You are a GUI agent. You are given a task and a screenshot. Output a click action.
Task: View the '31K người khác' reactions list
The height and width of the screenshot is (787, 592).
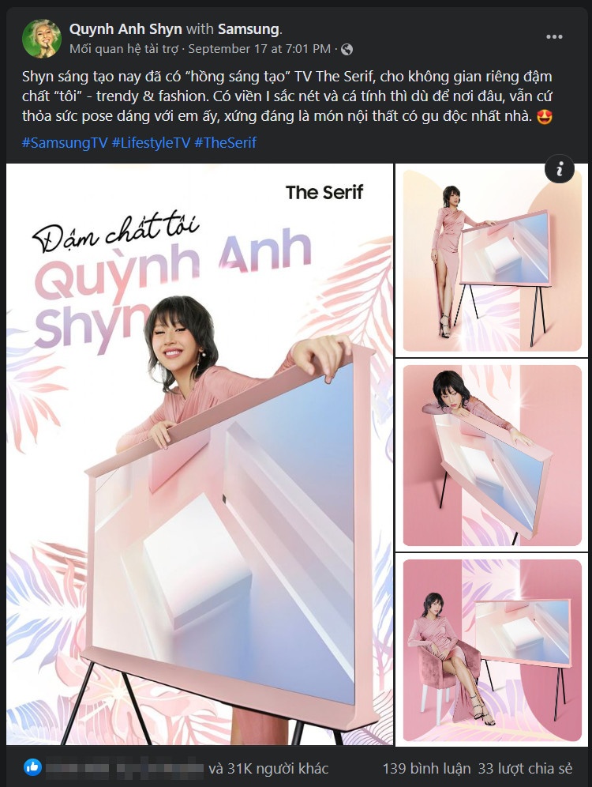(268, 768)
